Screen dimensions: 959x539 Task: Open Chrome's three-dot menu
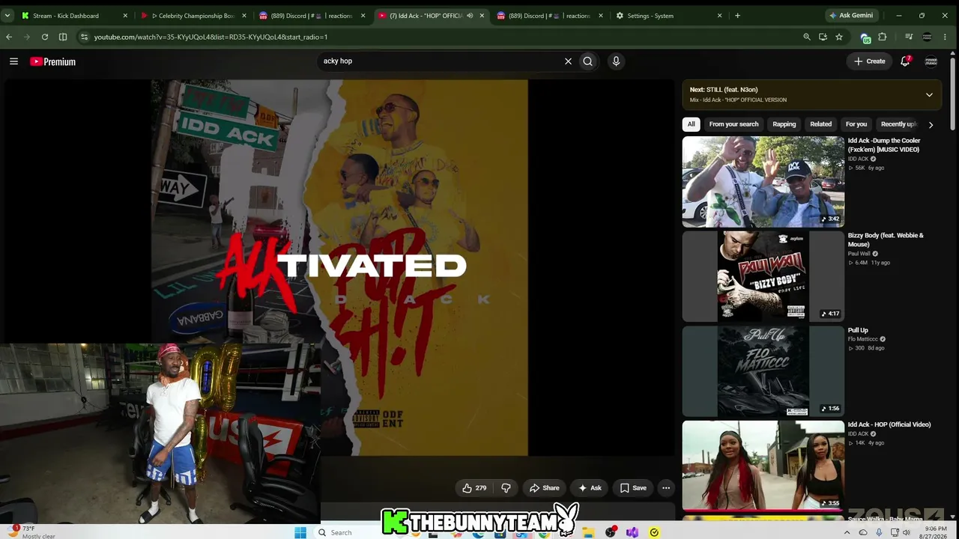click(945, 37)
